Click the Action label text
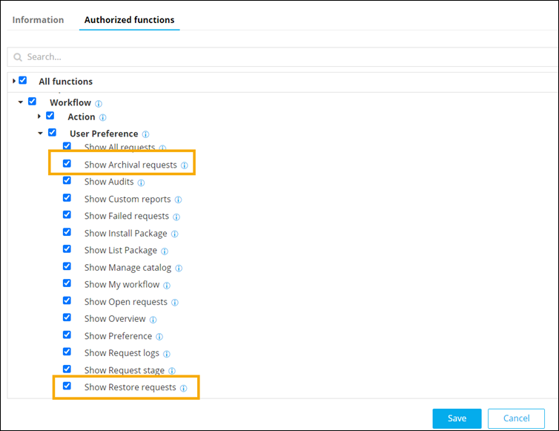This screenshot has height=431, width=559. tap(82, 117)
